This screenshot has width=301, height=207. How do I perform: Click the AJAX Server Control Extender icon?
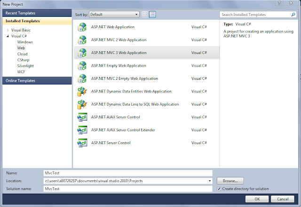82,130
